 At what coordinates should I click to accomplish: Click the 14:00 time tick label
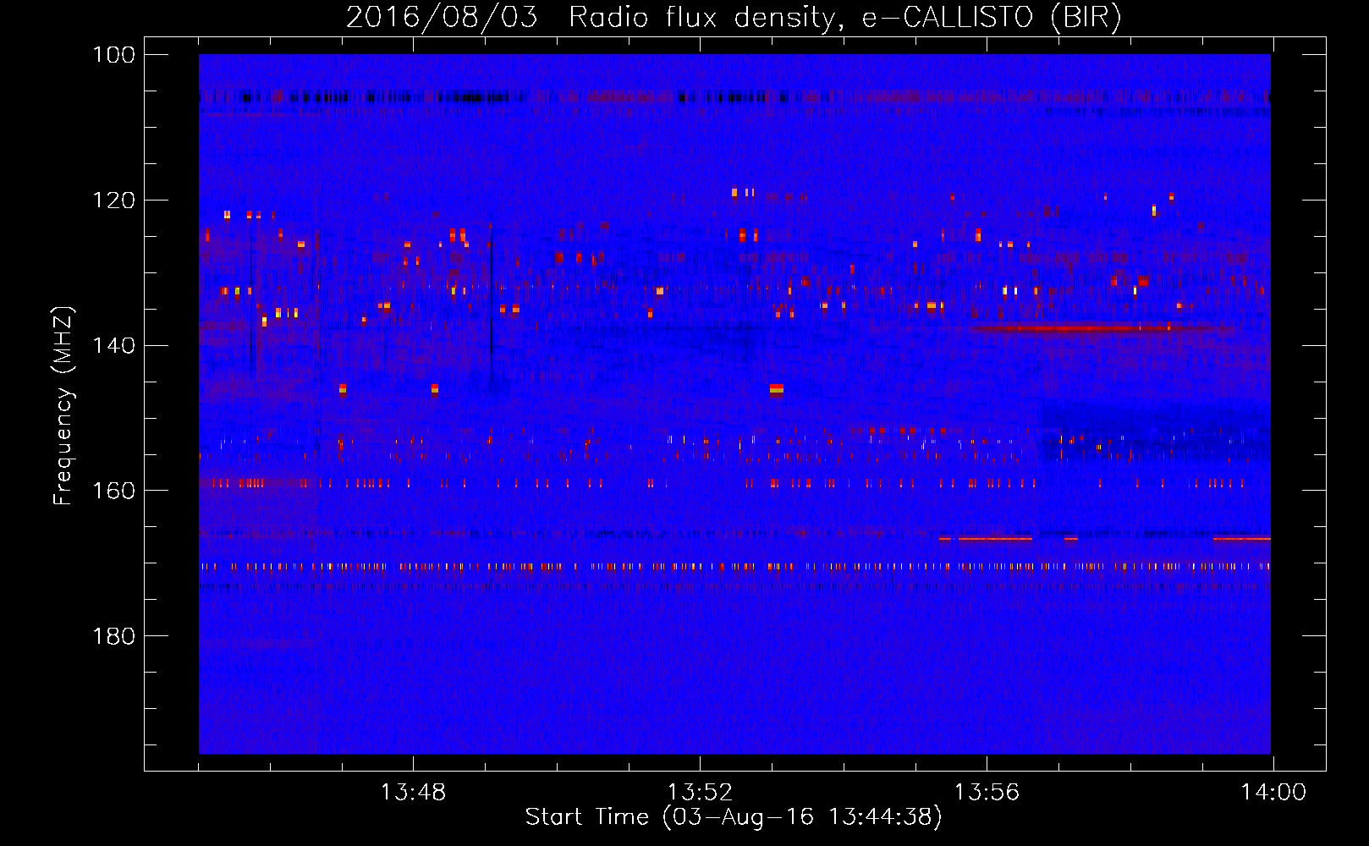point(1273,793)
